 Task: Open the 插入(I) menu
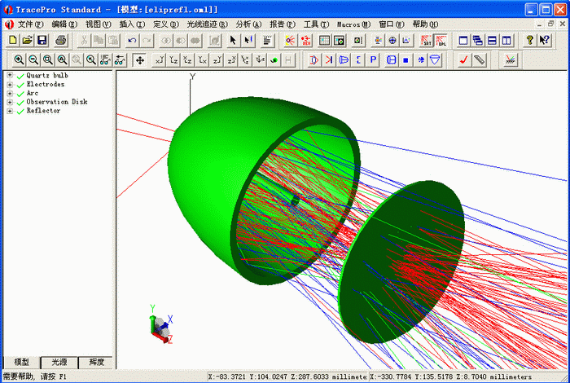click(x=132, y=24)
